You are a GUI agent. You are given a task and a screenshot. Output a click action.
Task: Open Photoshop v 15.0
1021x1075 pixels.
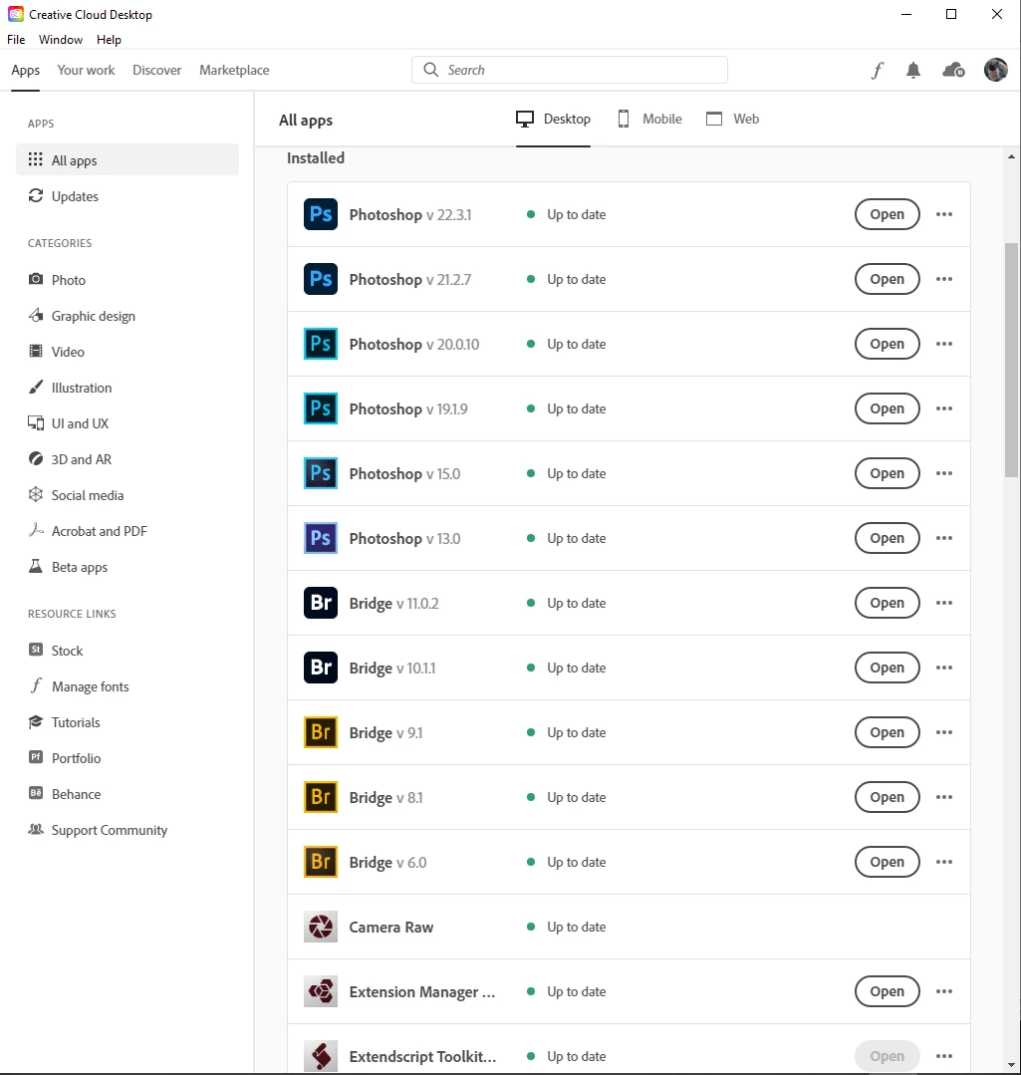pos(887,473)
